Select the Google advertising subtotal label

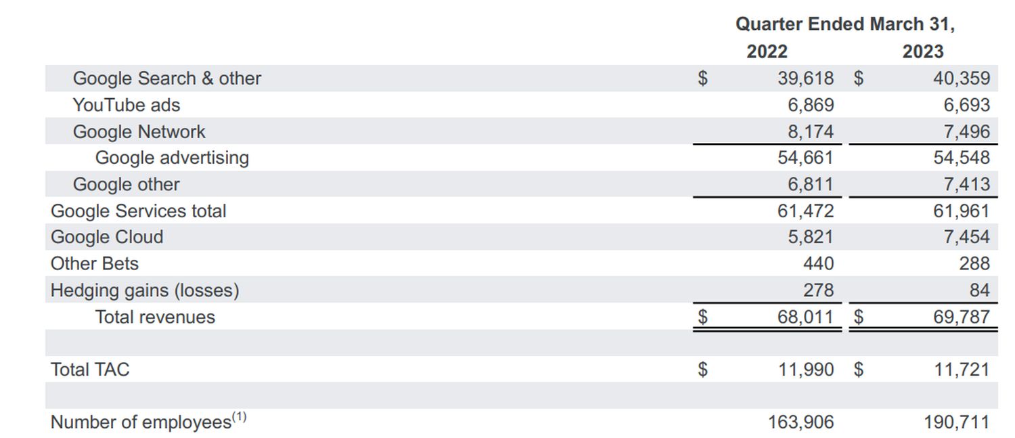(x=172, y=158)
